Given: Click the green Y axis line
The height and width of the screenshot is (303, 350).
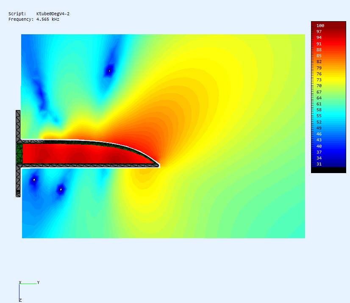Looking at the screenshot, I should pyautogui.click(x=28, y=284).
